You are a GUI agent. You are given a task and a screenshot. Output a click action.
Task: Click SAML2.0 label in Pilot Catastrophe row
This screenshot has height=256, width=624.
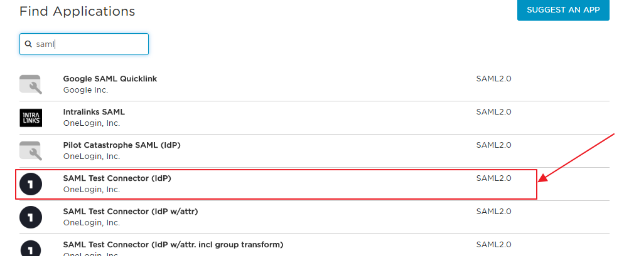493,145
